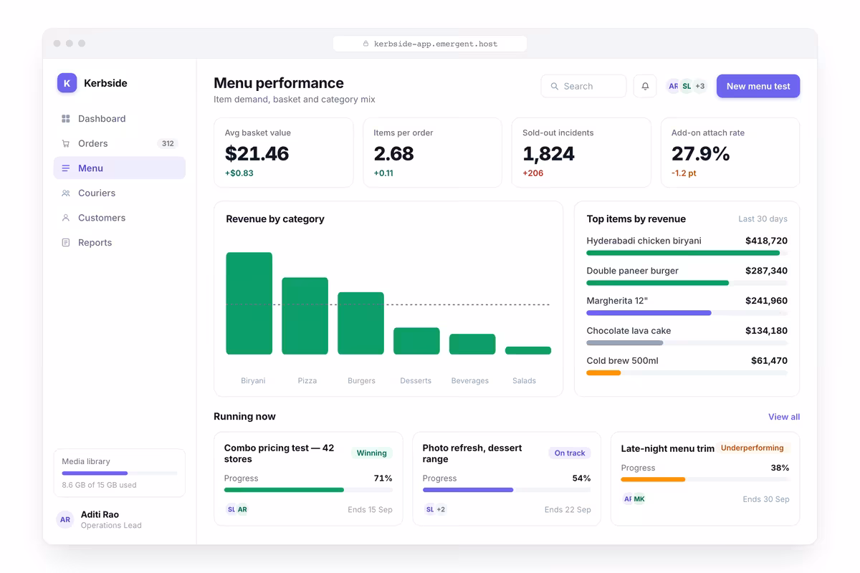The image size is (860, 573).
Task: Open the Reports section
Action: pos(120,243)
